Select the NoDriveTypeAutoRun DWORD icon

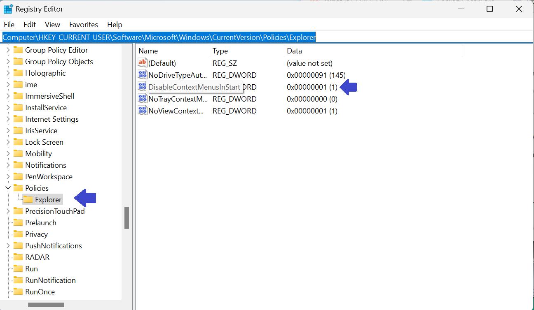(143, 75)
